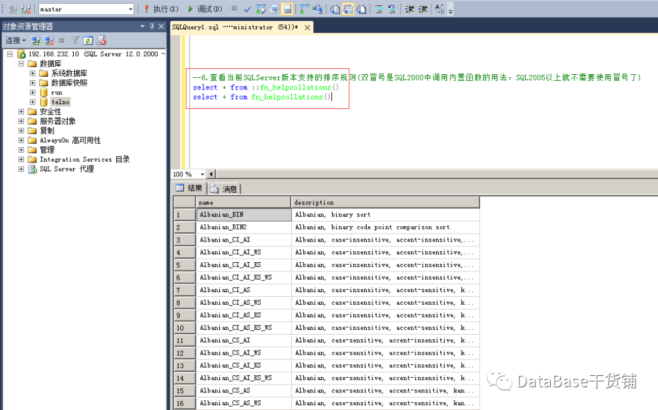Click Connect Object Explorer icon
The width and height of the screenshot is (658, 410).
point(36,40)
